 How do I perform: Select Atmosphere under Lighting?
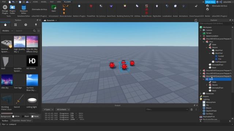(x=211, y=102)
